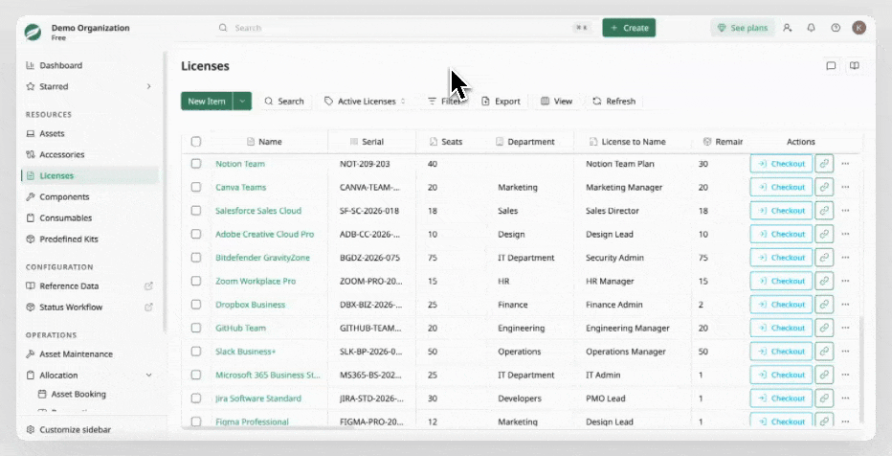Expand the Starred sidebar section
The height and width of the screenshot is (456, 892).
[x=148, y=86]
